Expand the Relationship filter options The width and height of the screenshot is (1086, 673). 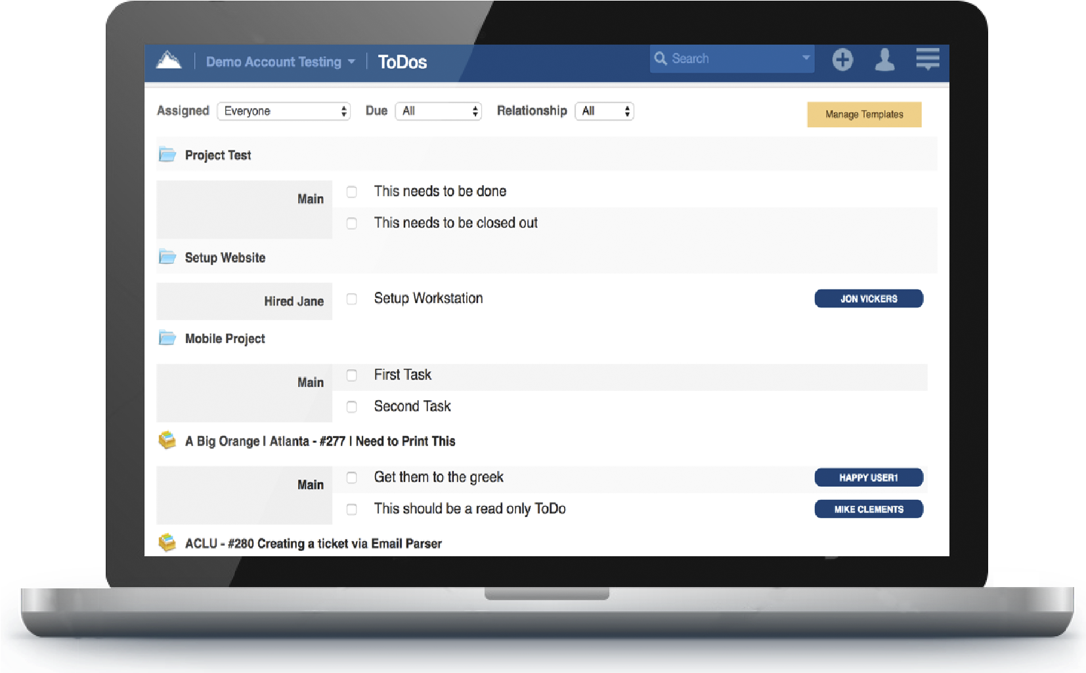pyautogui.click(x=603, y=111)
